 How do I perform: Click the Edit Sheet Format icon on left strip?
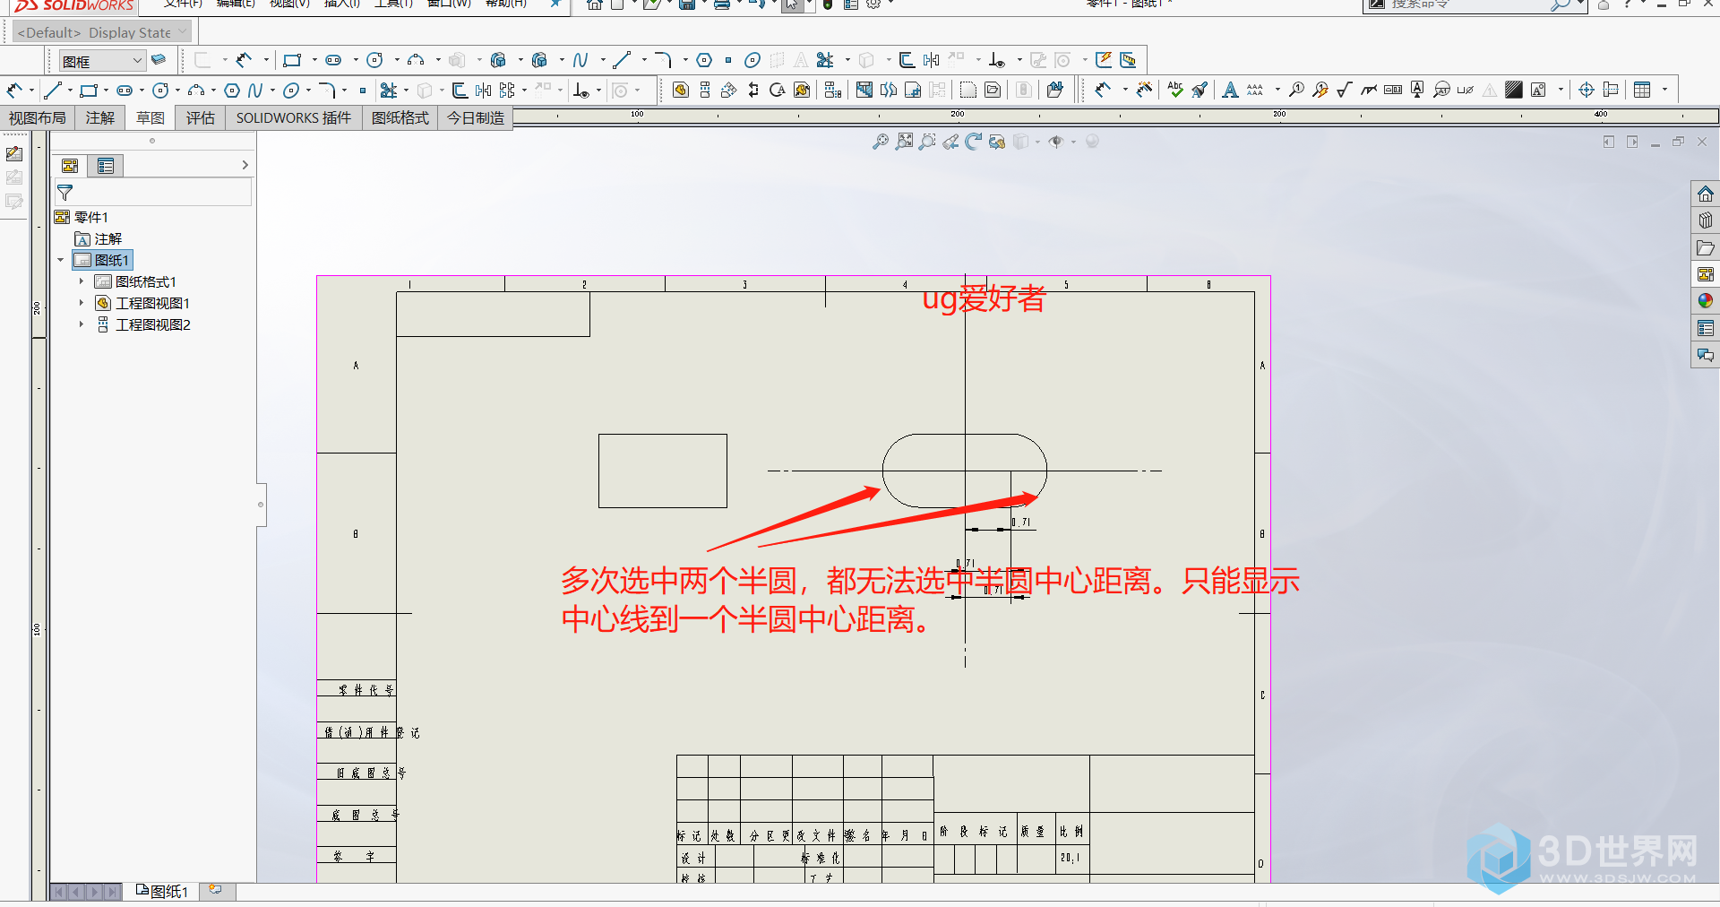pos(14,154)
